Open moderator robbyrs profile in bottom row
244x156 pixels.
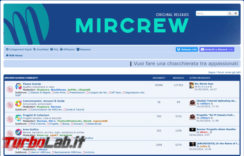pyautogui.click(x=42, y=149)
